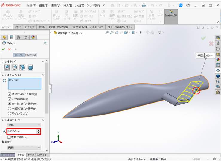Collapse the フィレットするアイテム section
Image resolution: width=221 pixels, height=161 pixels.
pyautogui.click(x=43, y=75)
